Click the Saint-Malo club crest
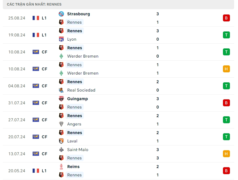 [61, 150]
